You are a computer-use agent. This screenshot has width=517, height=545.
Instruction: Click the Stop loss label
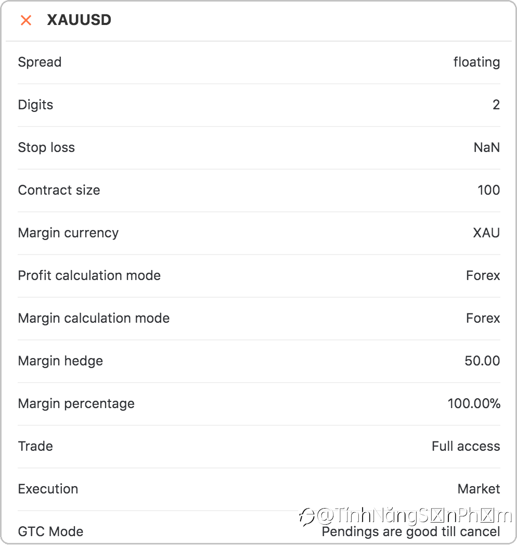46,148
